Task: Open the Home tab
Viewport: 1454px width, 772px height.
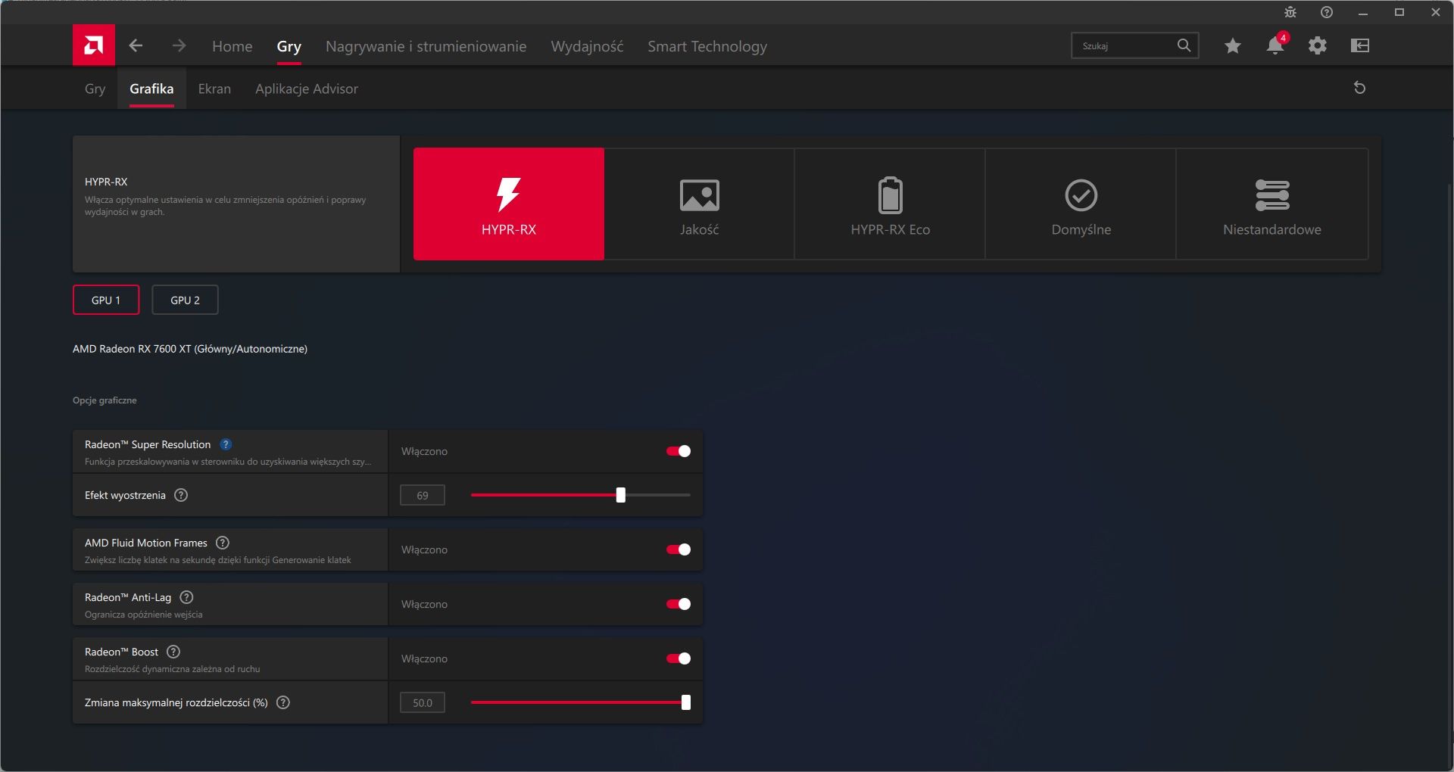Action: (232, 46)
